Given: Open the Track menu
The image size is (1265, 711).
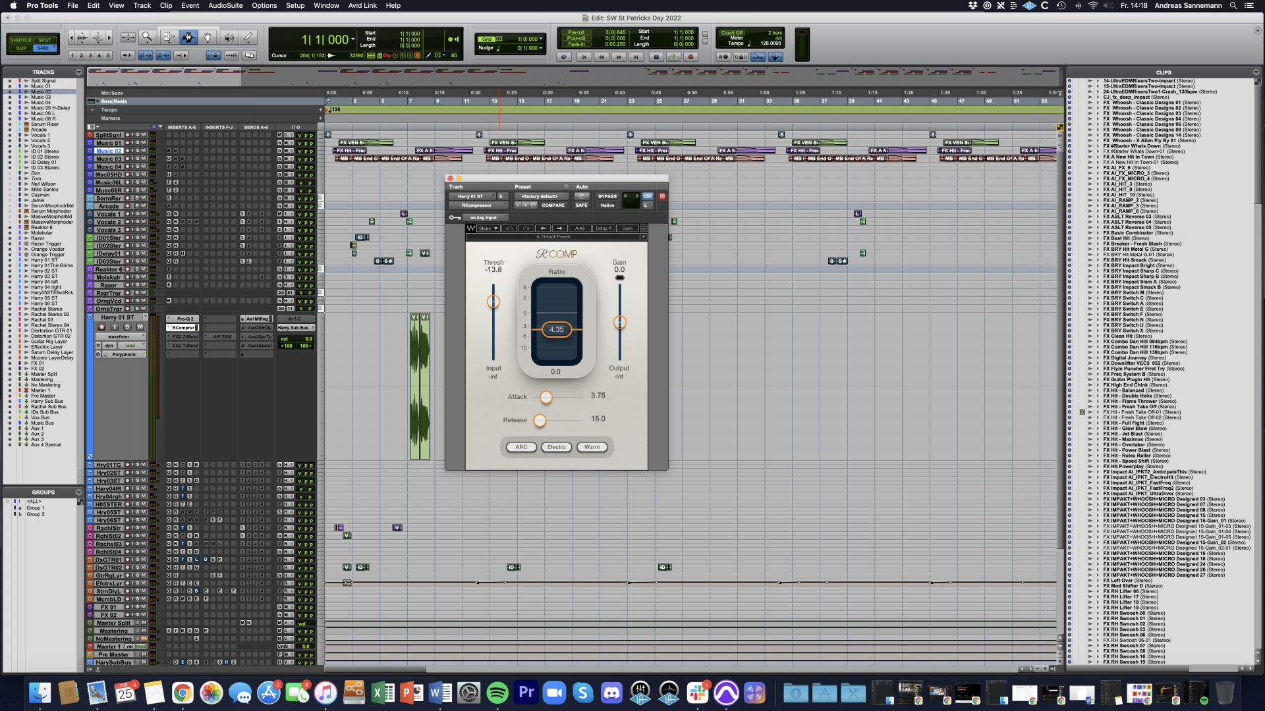Looking at the screenshot, I should pyautogui.click(x=142, y=5).
